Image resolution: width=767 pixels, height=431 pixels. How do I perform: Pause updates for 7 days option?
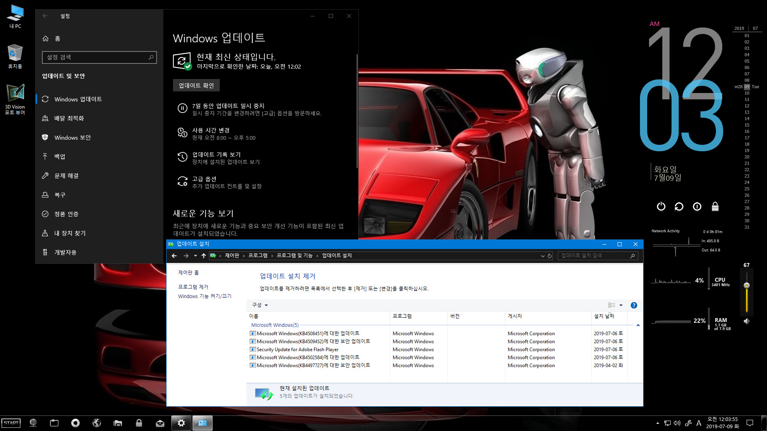pos(250,109)
